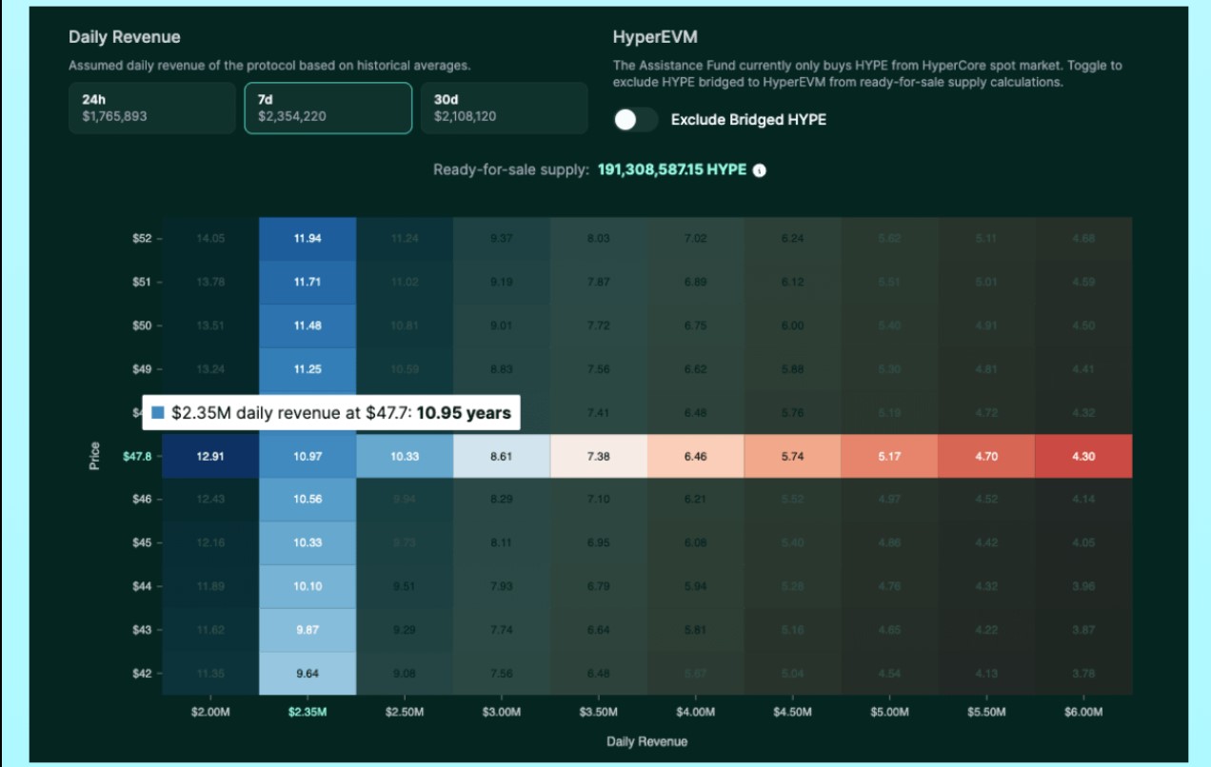1211x767 pixels.
Task: Click the 12.91 cell in the $47.8 row
Action: click(210, 457)
